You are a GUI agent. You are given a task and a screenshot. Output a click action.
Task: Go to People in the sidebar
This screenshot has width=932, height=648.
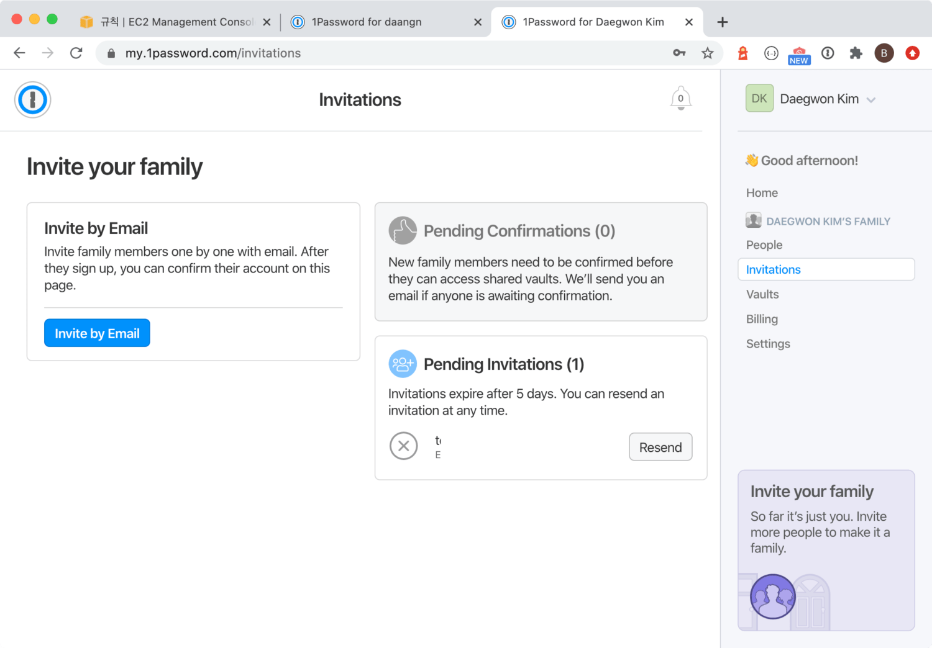[x=764, y=245]
